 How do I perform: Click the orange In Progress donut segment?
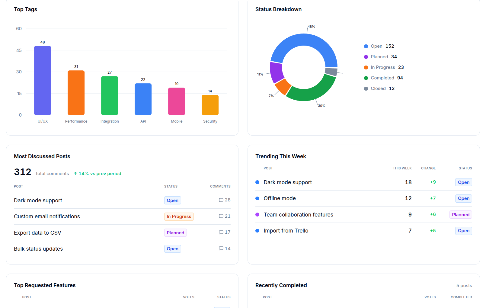click(283, 86)
